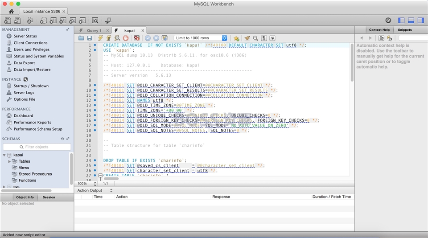This screenshot has height=238, width=428.
Task: Commit the transaction check icon
Action: tap(148, 38)
